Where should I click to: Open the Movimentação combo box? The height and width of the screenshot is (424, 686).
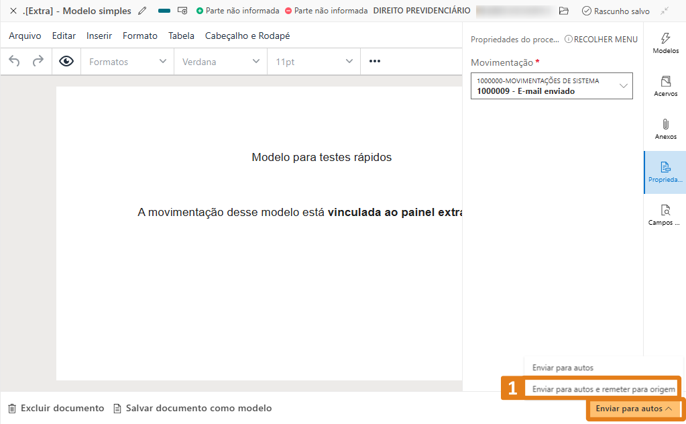(x=551, y=86)
